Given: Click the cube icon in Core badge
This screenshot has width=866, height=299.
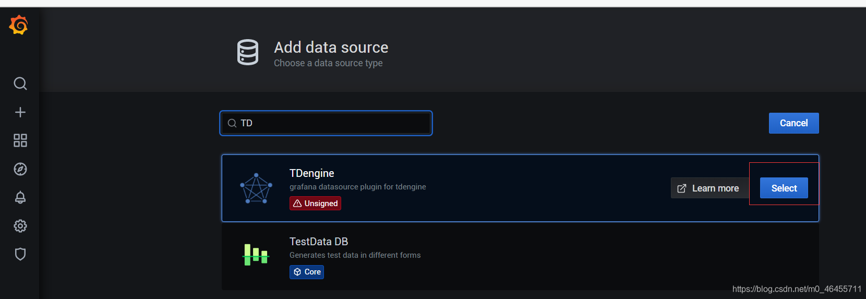Looking at the screenshot, I should point(297,272).
